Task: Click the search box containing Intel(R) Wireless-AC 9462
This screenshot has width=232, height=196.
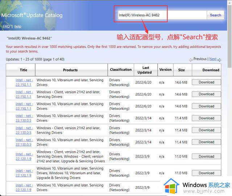Action: tap(162, 15)
